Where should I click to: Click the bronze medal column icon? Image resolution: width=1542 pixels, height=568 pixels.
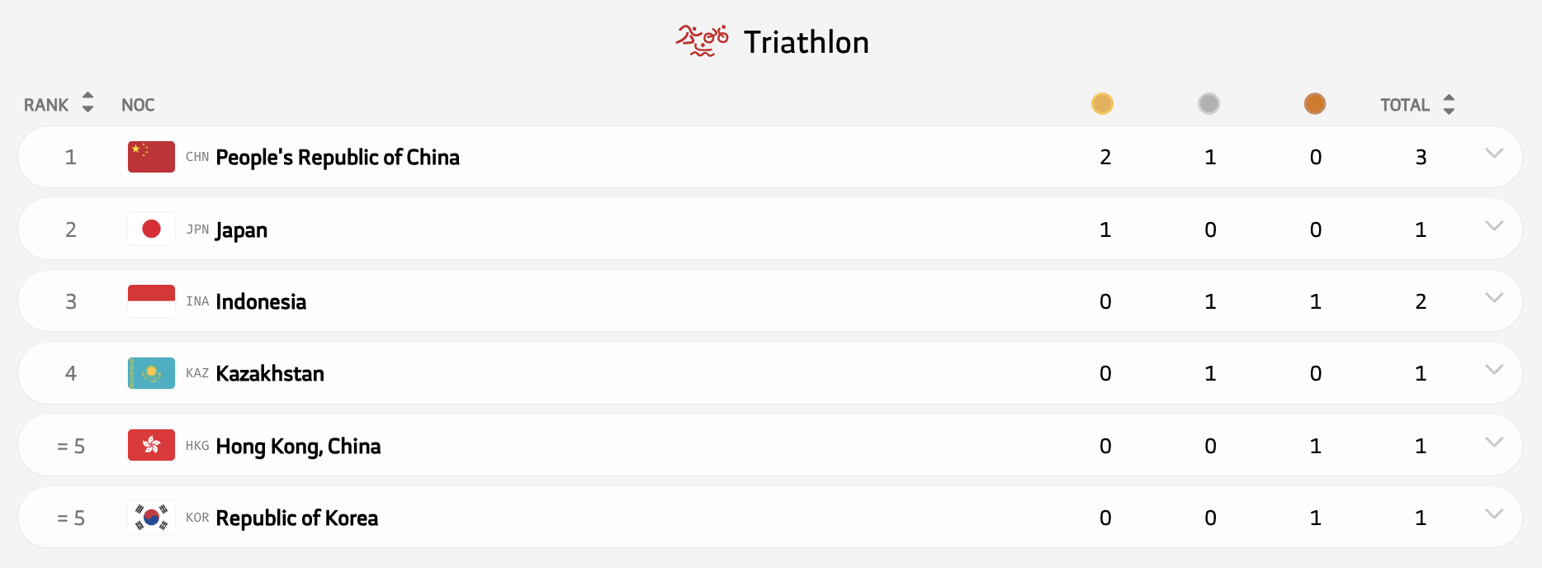pyautogui.click(x=1314, y=104)
